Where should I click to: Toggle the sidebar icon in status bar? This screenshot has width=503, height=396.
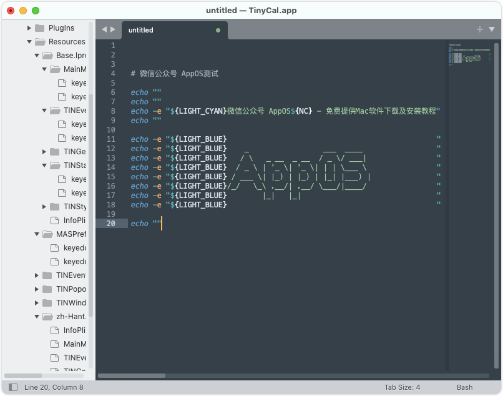tap(13, 387)
